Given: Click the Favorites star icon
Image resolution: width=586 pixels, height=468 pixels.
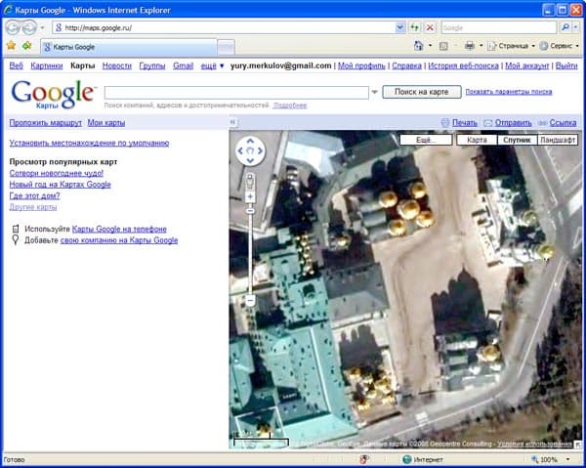Looking at the screenshot, I should (11, 46).
